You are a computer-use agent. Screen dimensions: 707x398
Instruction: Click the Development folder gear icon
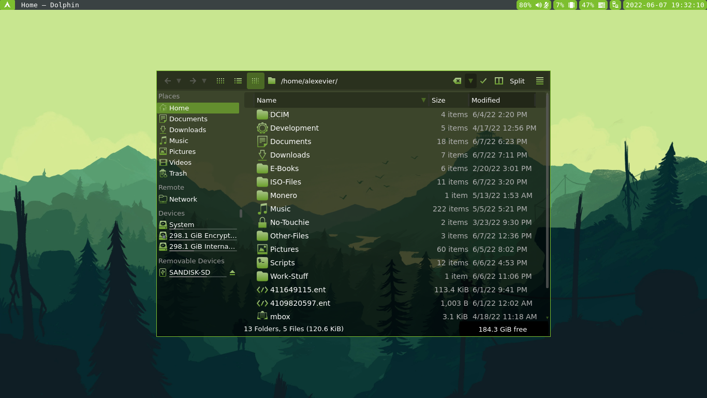(262, 128)
